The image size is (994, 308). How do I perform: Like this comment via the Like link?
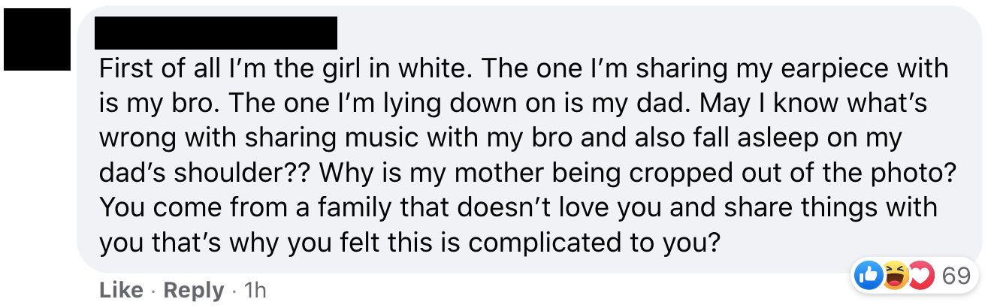tap(121, 290)
